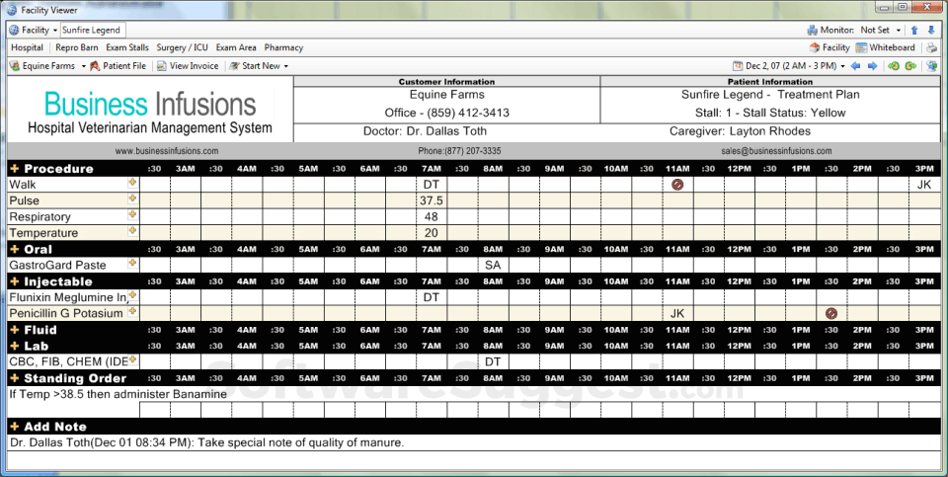This screenshot has height=477, width=948.
Task: Open the Start New dropdown arrow
Action: point(286,66)
